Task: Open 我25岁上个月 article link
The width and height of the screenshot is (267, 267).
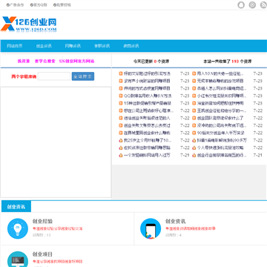Action: coord(148,140)
